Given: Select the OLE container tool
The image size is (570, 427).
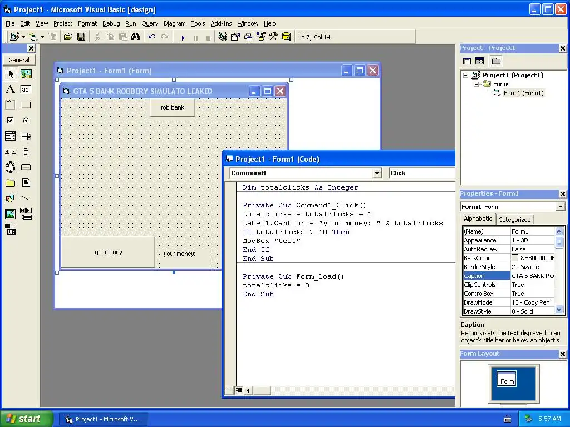Looking at the screenshot, I should tap(11, 230).
